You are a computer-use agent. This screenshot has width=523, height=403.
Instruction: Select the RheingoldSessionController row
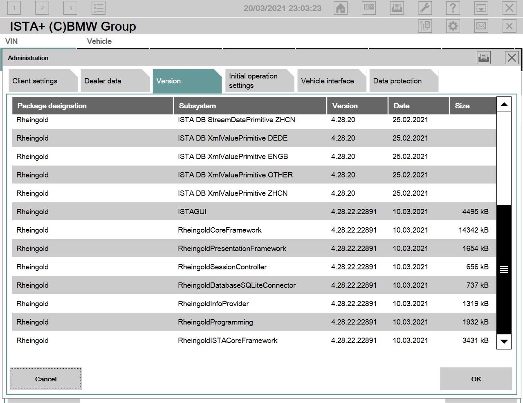254,267
